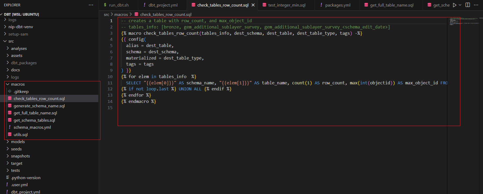Click the EXPLORER panel title

click(x=12, y=5)
